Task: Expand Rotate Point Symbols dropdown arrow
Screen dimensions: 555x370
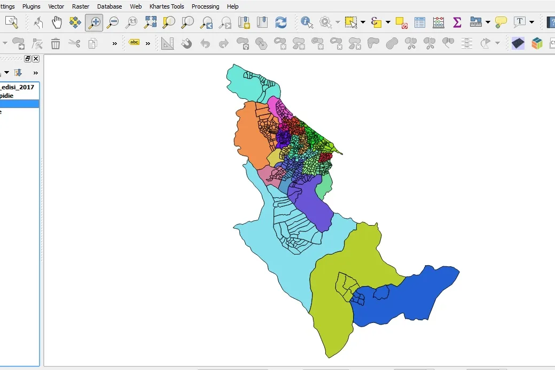Action: click(497, 44)
